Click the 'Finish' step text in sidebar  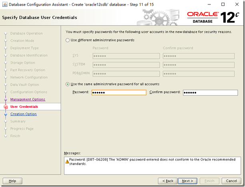[x=15, y=136]
